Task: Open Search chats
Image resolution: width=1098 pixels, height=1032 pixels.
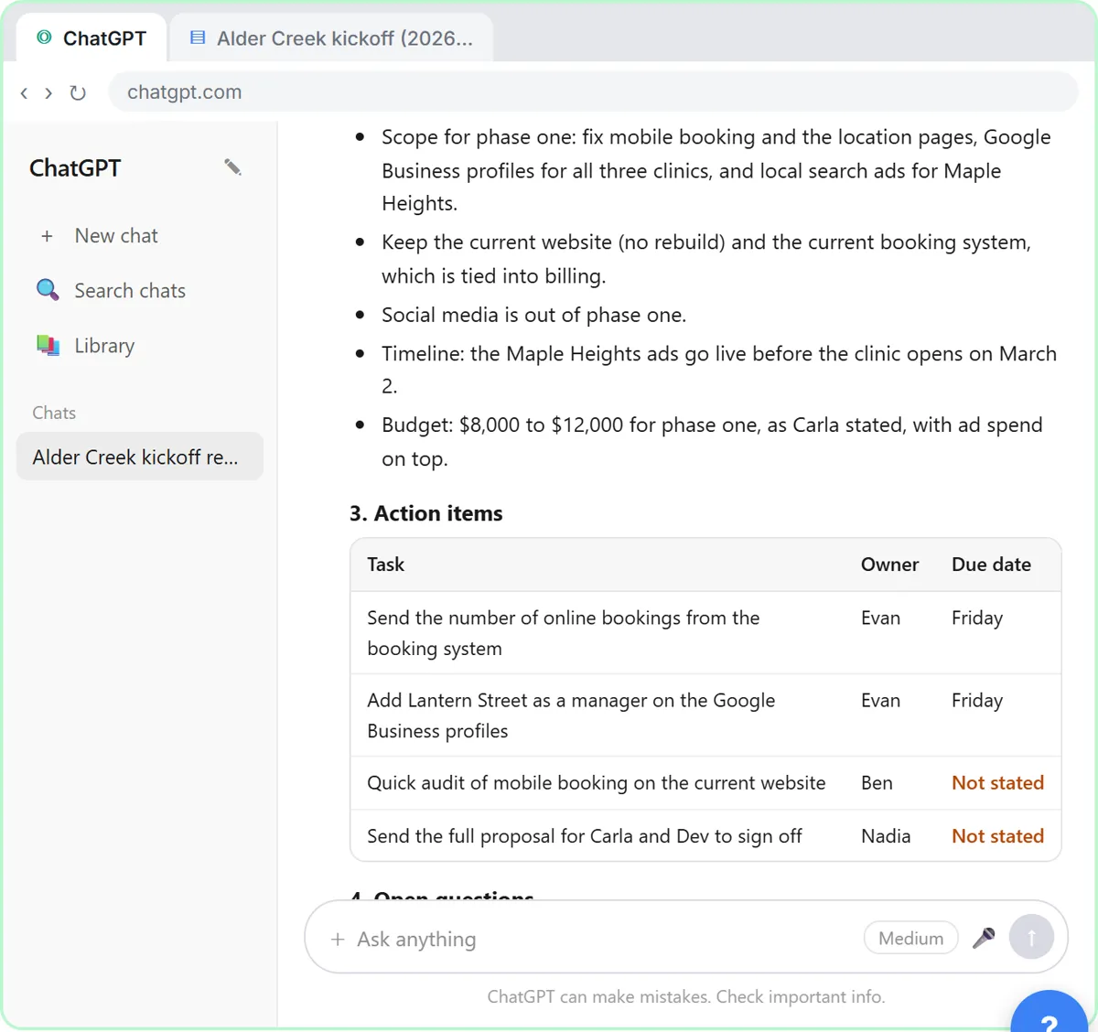Action: pyautogui.click(x=140, y=291)
